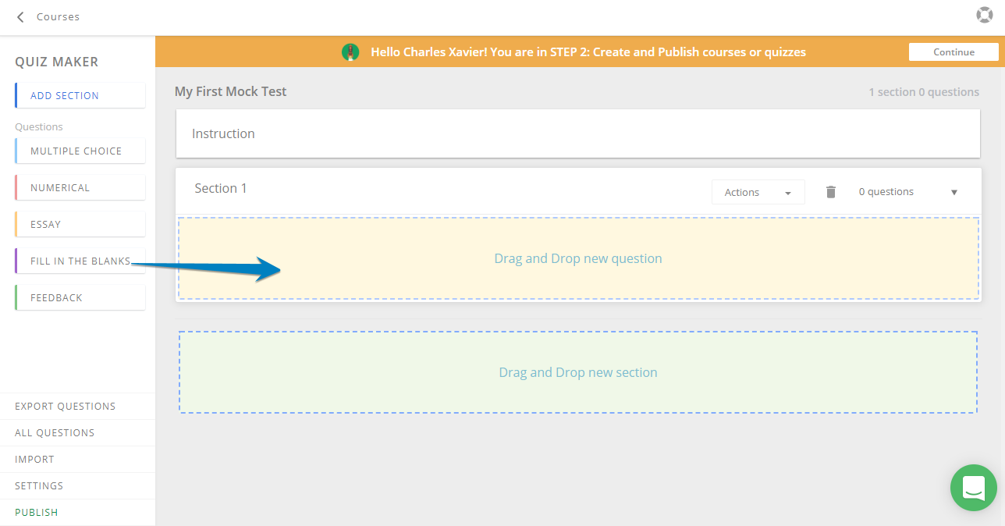Select the Essay question type
This screenshot has height=526, width=1005.
80,224
